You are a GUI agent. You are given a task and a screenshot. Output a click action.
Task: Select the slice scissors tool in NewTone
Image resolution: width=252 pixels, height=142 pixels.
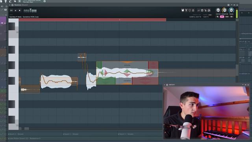point(186,10)
